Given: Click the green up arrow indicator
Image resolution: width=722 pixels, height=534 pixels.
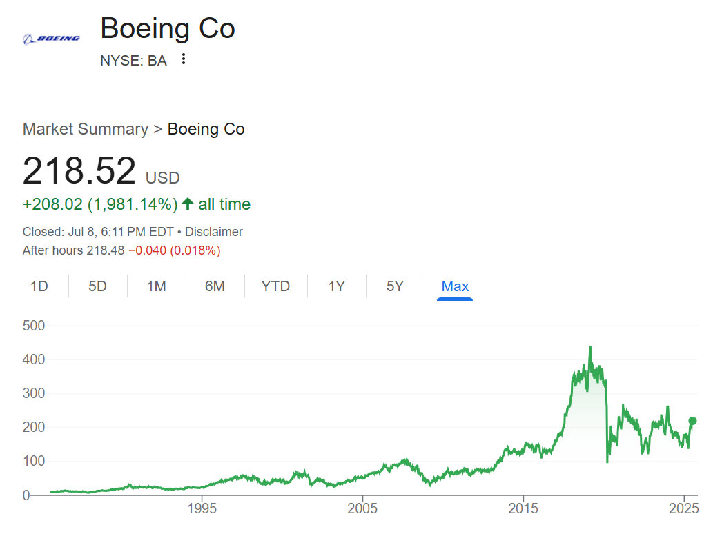Looking at the screenshot, I should pos(188,204).
